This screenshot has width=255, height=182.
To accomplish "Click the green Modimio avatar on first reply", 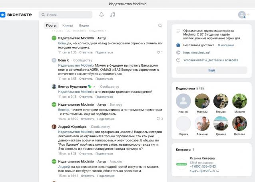I will pos(54,38).
